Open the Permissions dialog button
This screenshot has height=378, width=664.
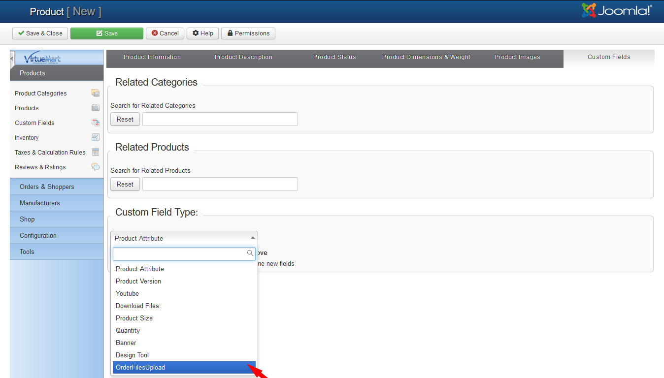(248, 33)
